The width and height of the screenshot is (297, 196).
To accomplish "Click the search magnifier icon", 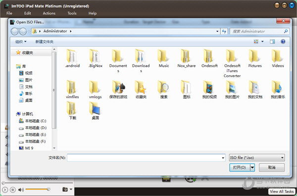I will click(x=286, y=31).
